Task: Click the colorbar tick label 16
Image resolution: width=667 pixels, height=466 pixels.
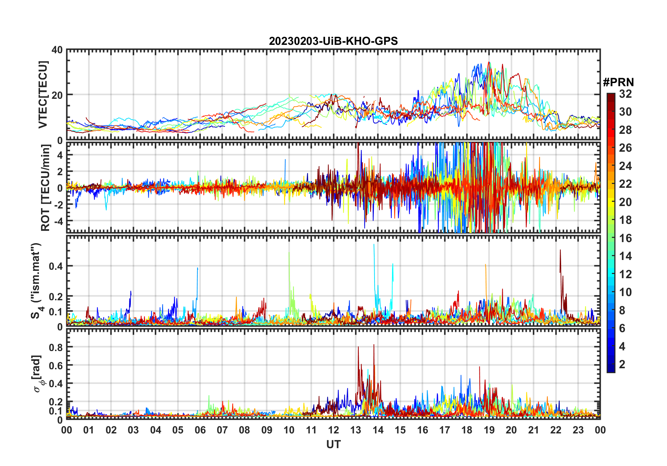Action: click(x=625, y=238)
